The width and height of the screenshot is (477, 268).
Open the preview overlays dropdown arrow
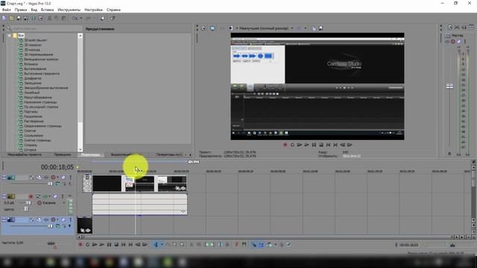click(306, 28)
